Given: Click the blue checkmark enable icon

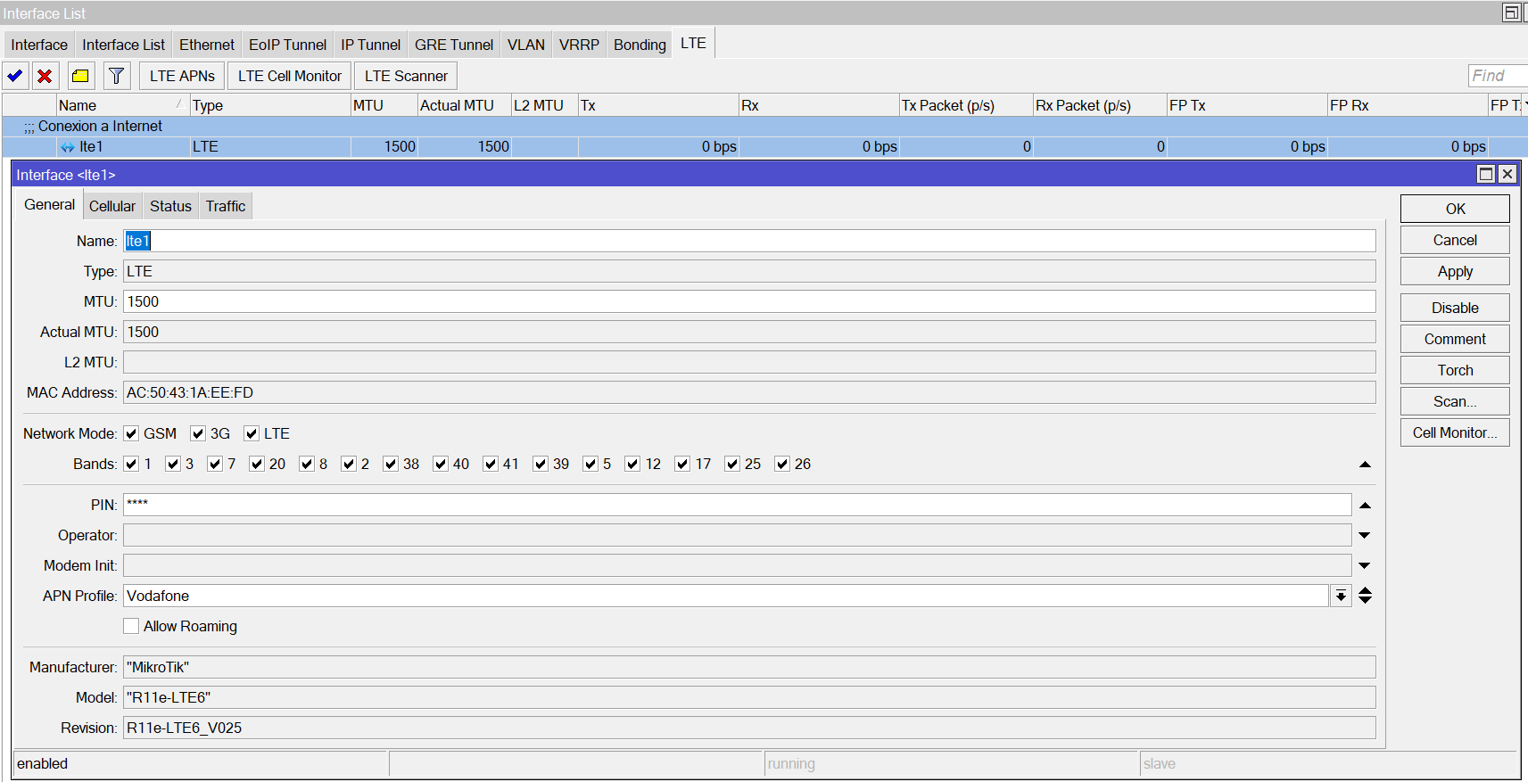Looking at the screenshot, I should click(15, 76).
